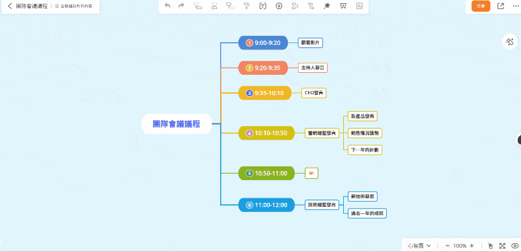Select the 過去一年的成就 subtopic
521x251 pixels.
367,213
